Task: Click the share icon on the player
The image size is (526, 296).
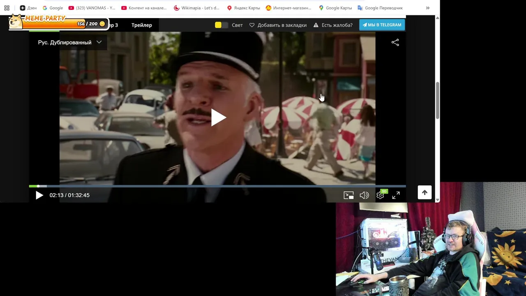Action: 395,42
